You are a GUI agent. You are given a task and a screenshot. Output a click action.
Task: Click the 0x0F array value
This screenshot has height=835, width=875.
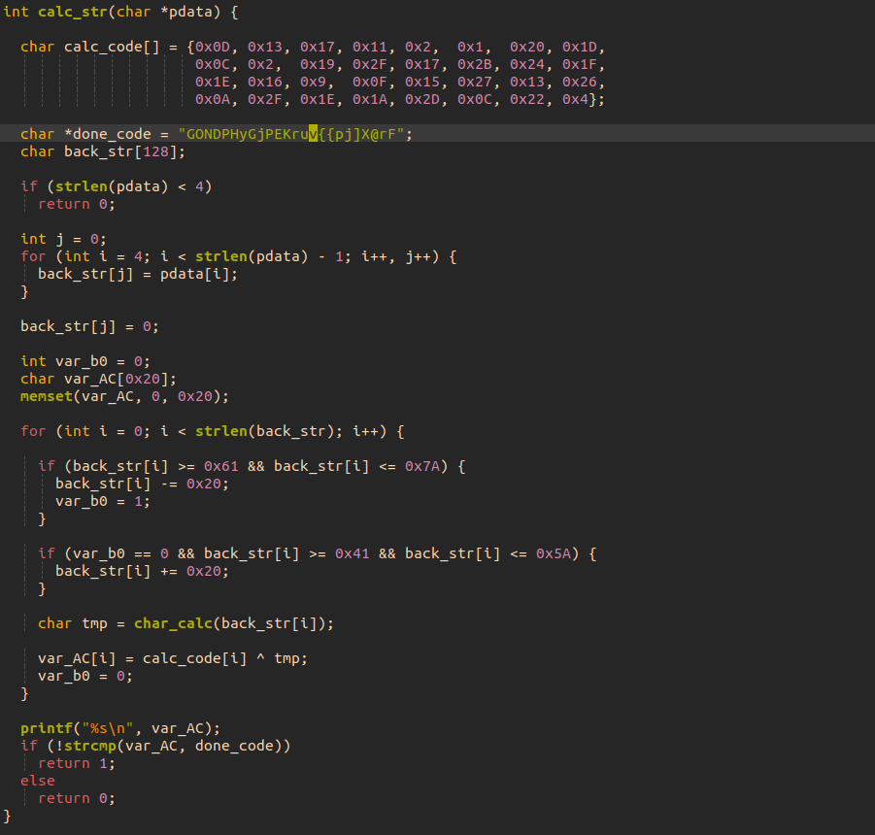(x=369, y=82)
